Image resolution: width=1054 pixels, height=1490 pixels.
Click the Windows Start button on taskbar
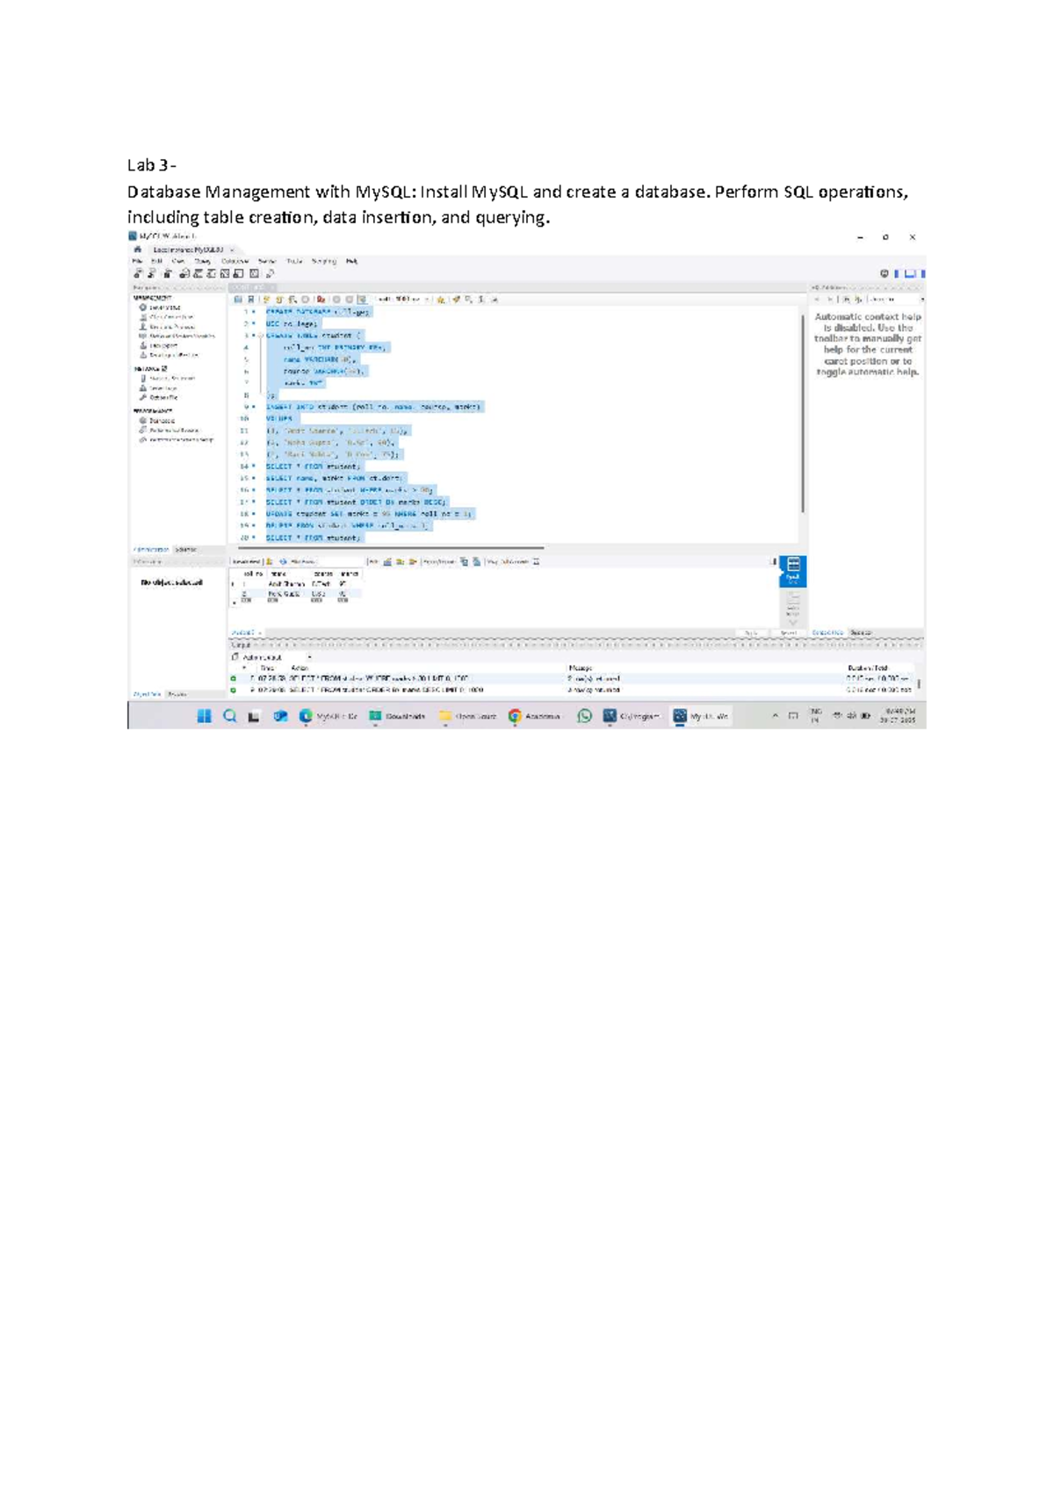coord(204,716)
